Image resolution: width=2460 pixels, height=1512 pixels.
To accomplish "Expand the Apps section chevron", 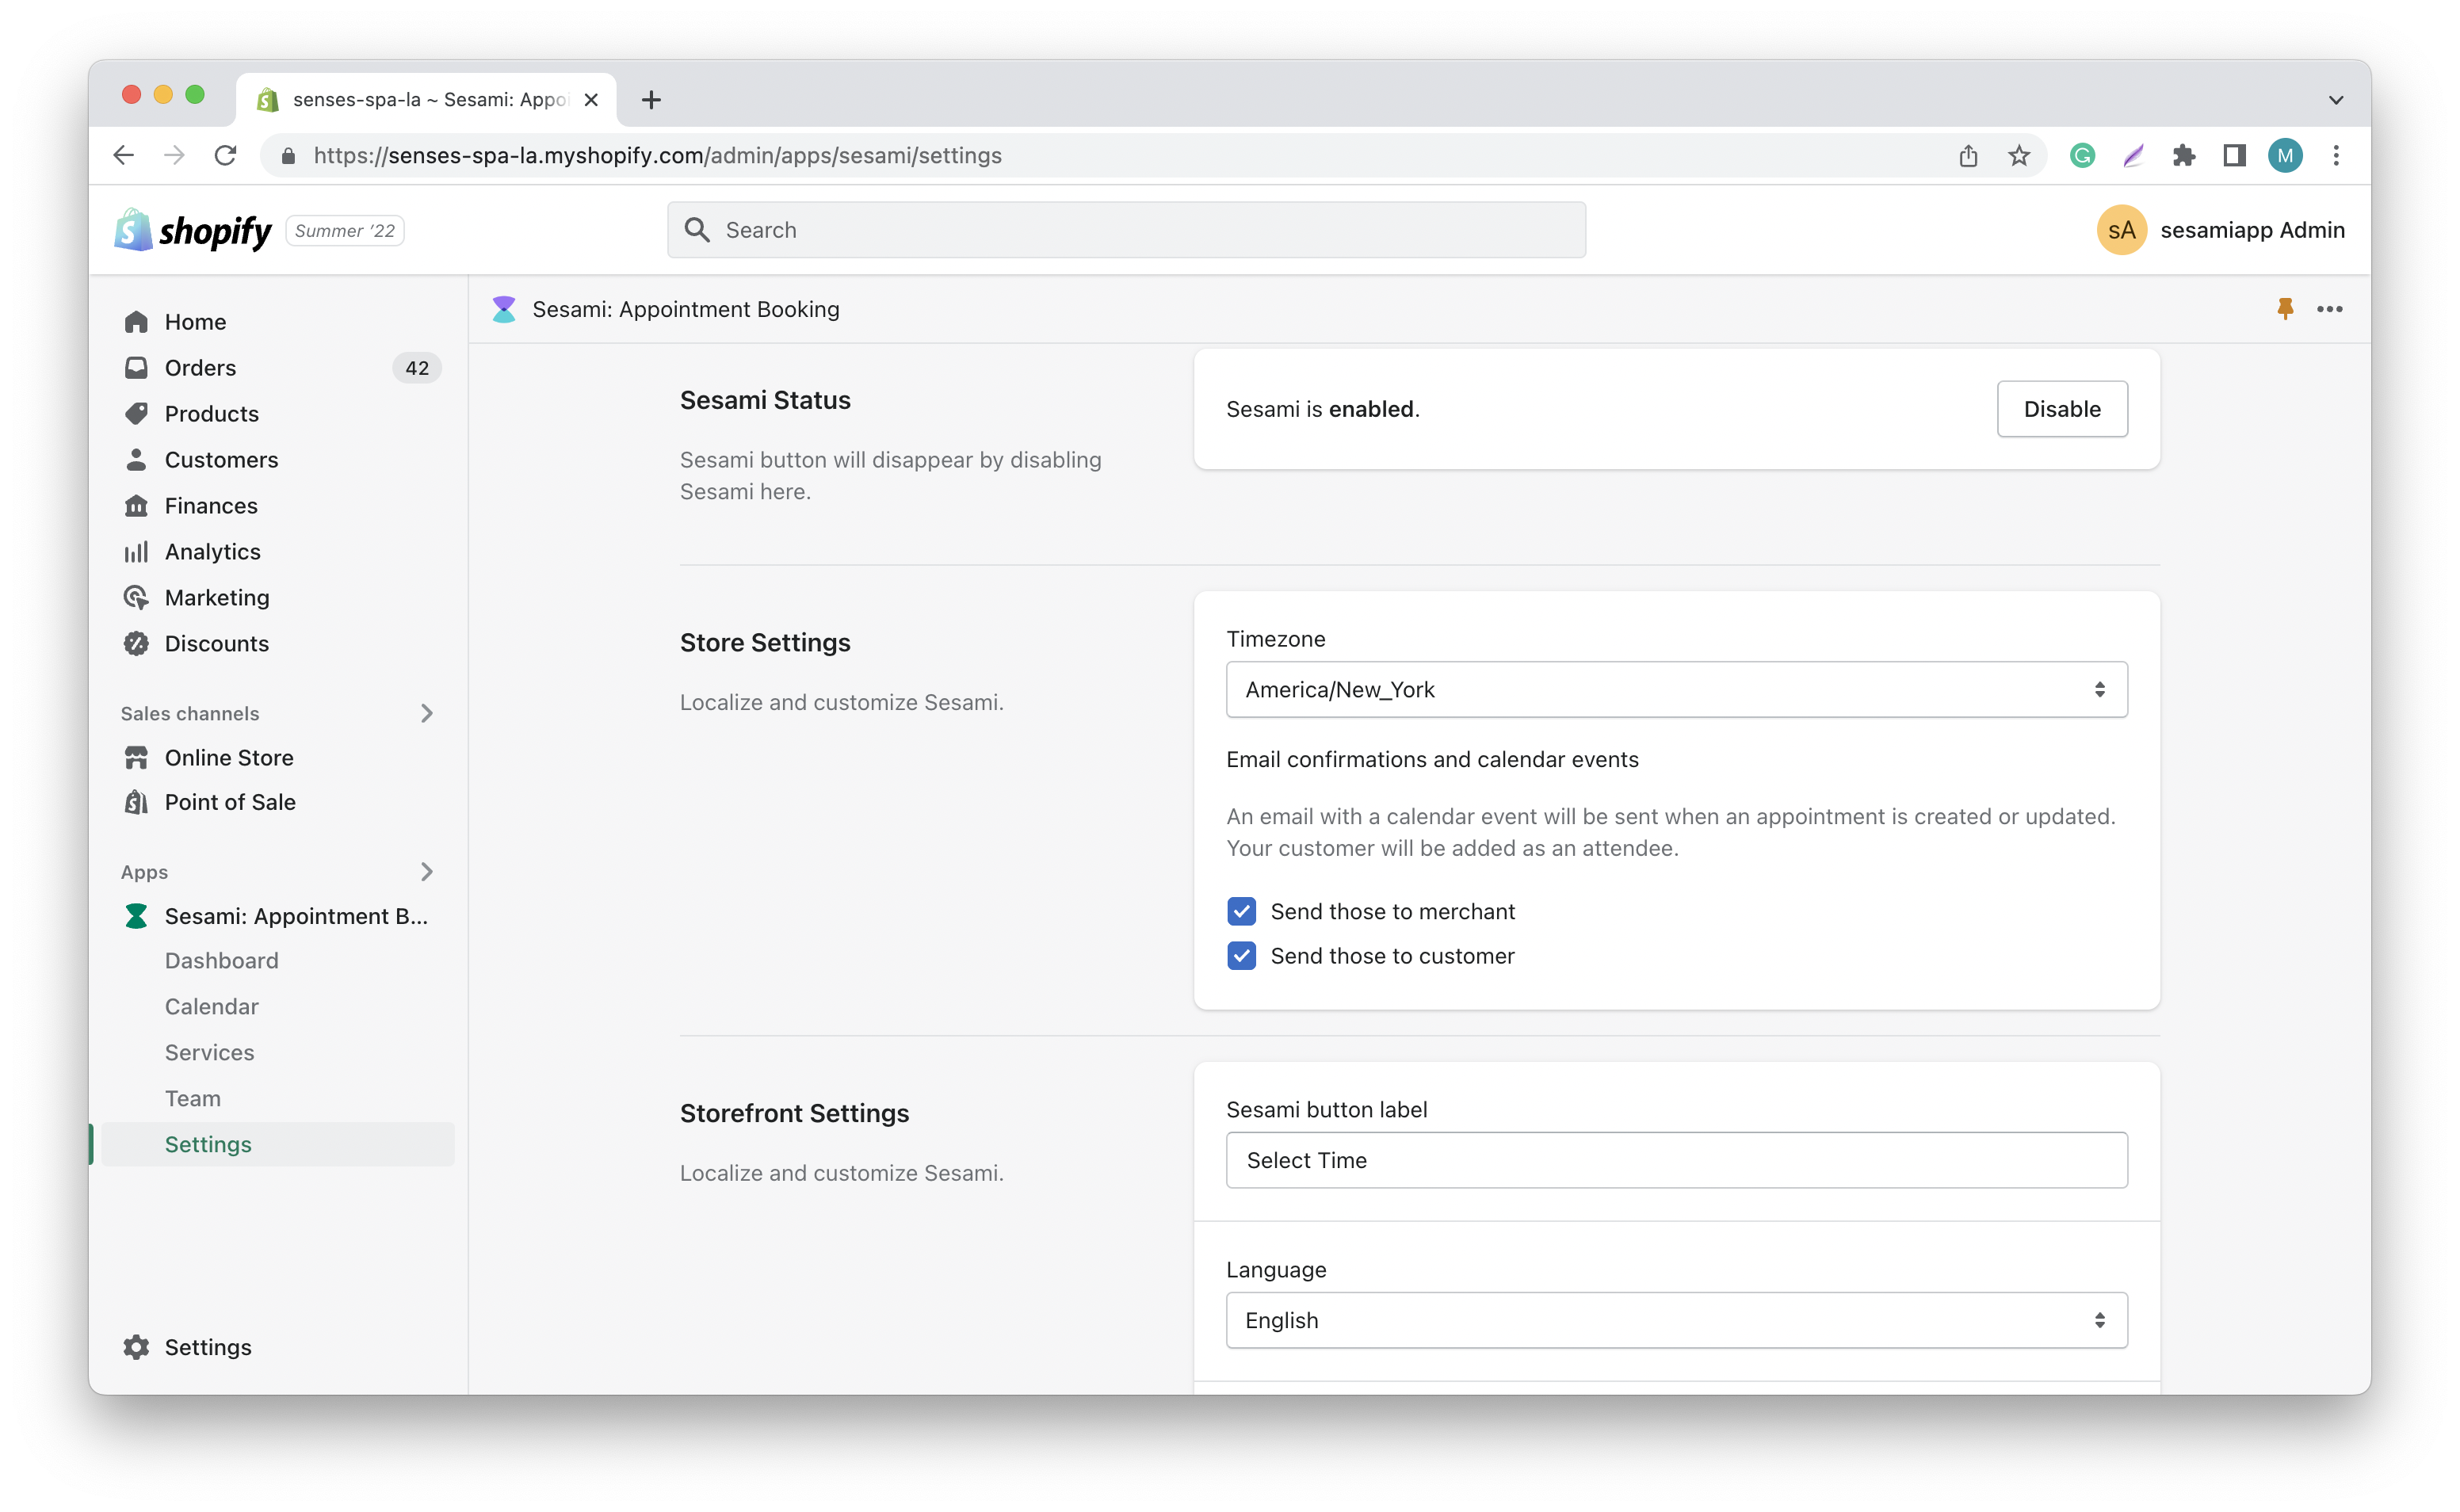I will pyautogui.click(x=427, y=872).
